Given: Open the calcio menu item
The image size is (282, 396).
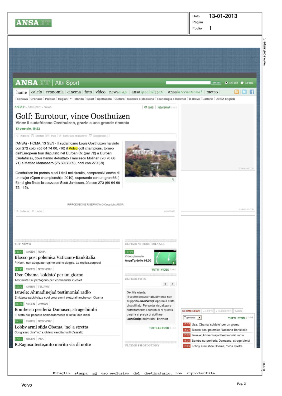Looking at the screenshot, I should [37, 92].
